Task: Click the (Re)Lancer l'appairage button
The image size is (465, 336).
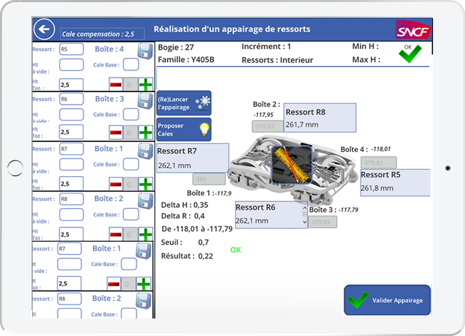Action: click(x=184, y=103)
